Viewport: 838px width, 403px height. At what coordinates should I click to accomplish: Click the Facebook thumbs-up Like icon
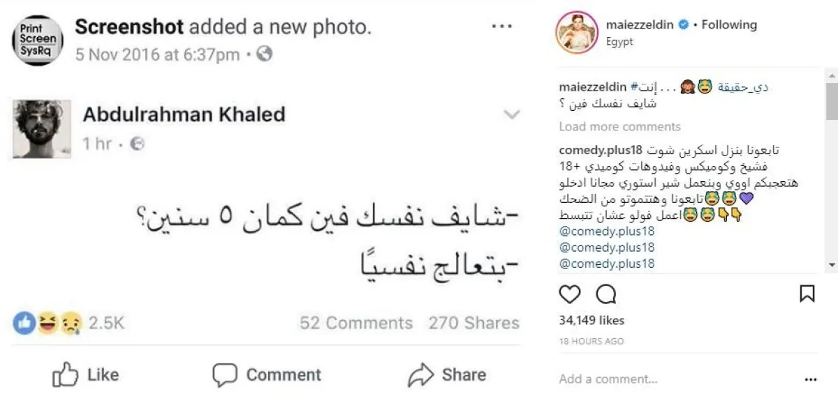65,375
